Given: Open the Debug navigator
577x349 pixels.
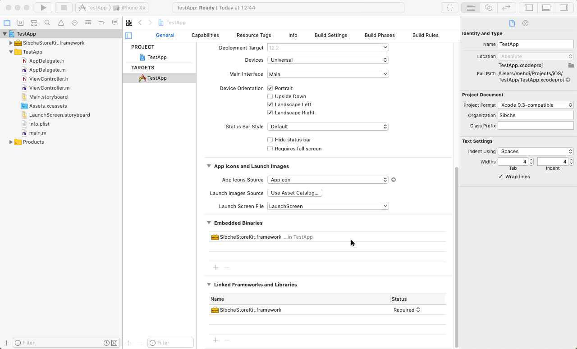Looking at the screenshot, I should pyautogui.click(x=88, y=23).
